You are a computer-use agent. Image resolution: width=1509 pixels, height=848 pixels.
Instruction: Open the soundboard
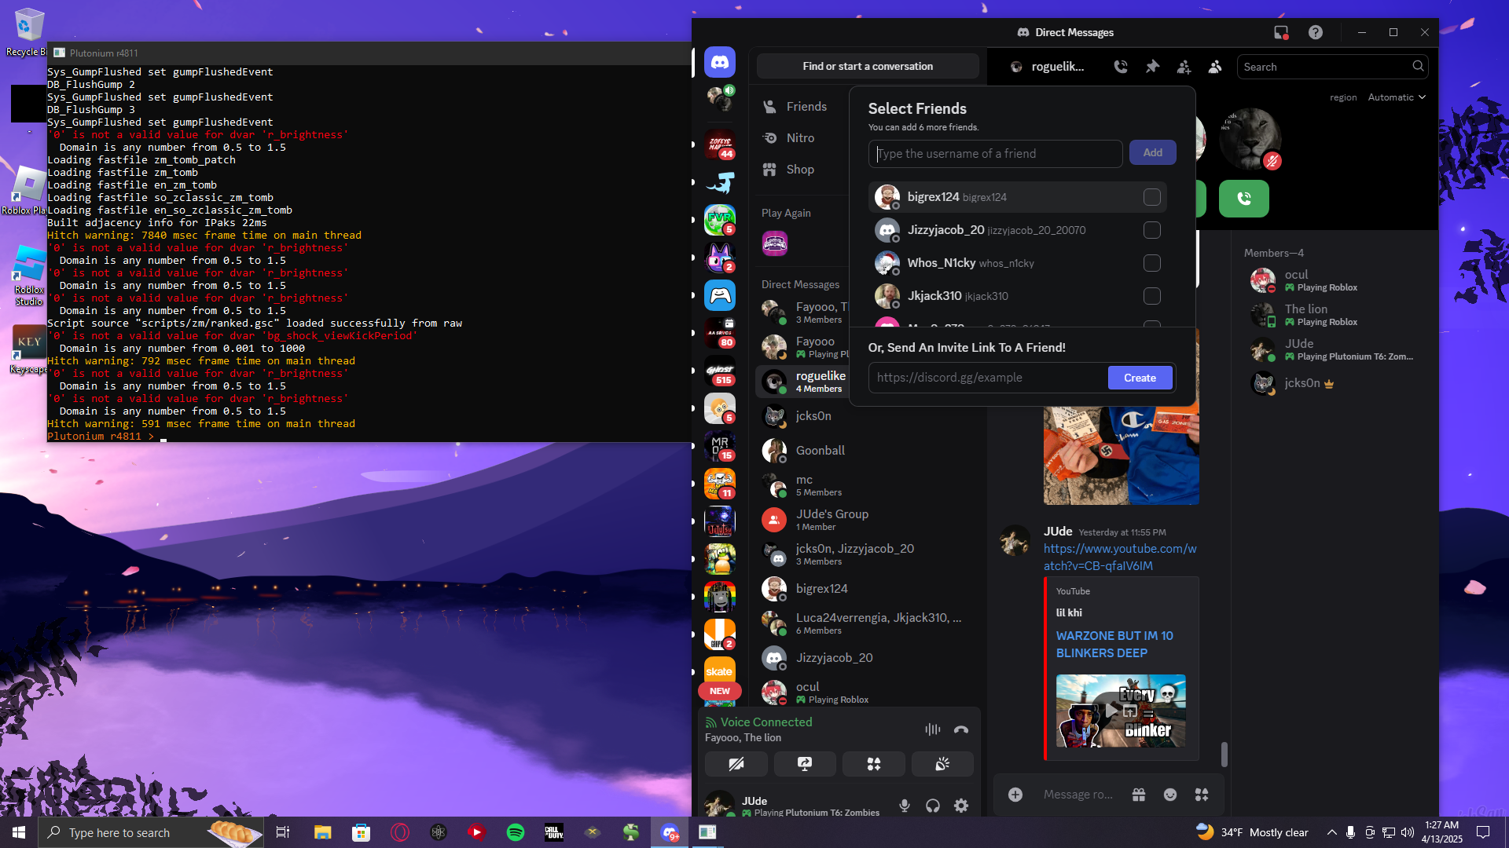click(942, 764)
